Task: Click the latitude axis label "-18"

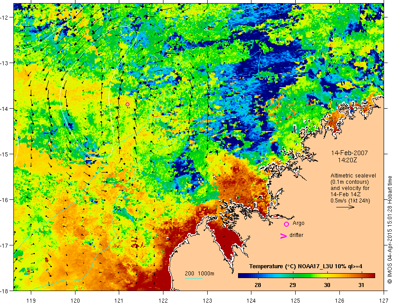Action: pyautogui.click(x=5, y=291)
